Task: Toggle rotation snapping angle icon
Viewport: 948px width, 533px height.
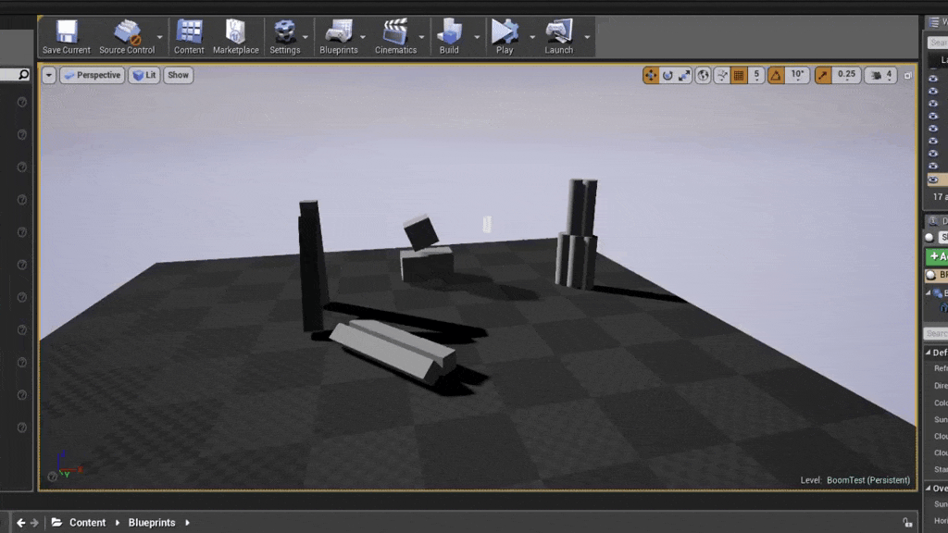Action: (776, 75)
